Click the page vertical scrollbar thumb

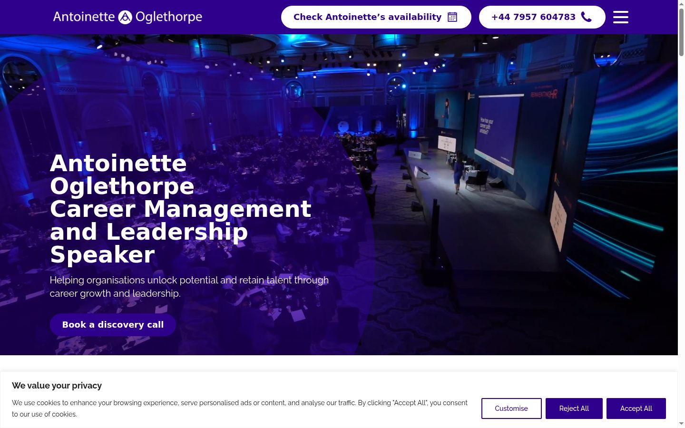681,32
